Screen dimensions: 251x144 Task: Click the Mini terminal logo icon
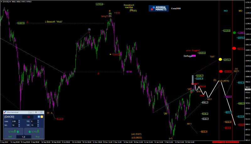click(x=5, y=112)
